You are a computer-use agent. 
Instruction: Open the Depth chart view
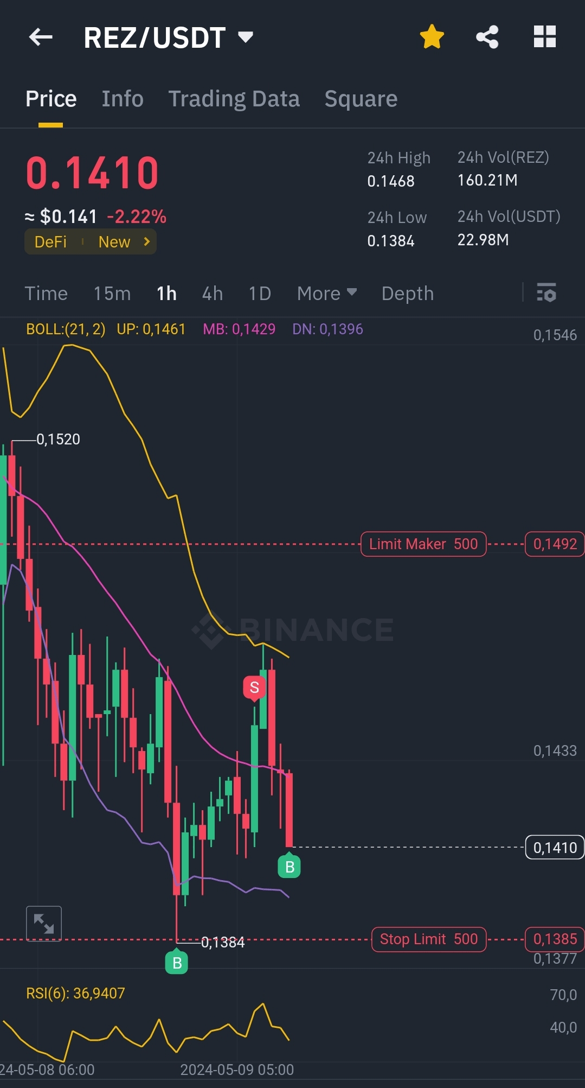click(407, 294)
